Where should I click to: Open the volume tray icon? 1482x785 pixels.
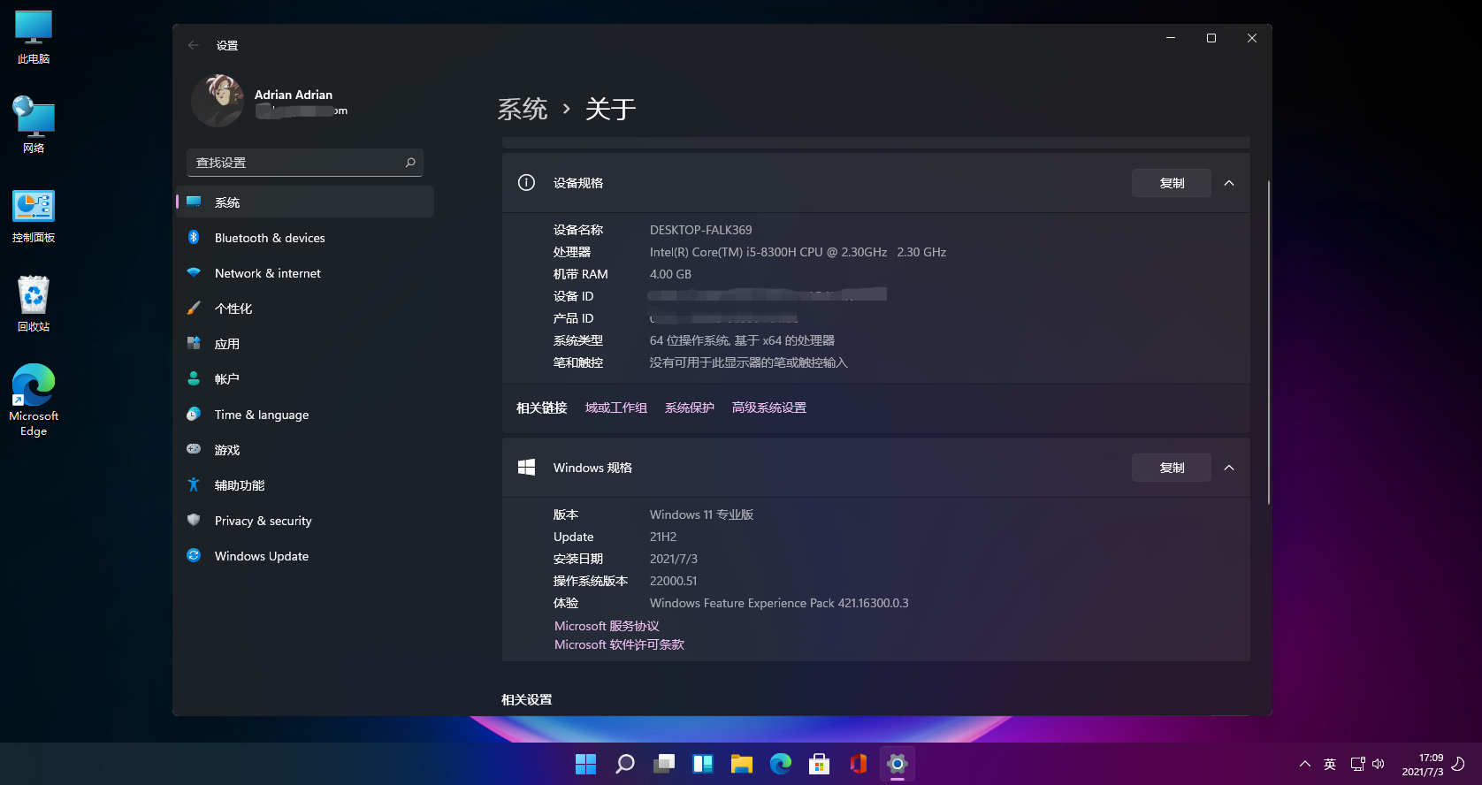[x=1378, y=764]
